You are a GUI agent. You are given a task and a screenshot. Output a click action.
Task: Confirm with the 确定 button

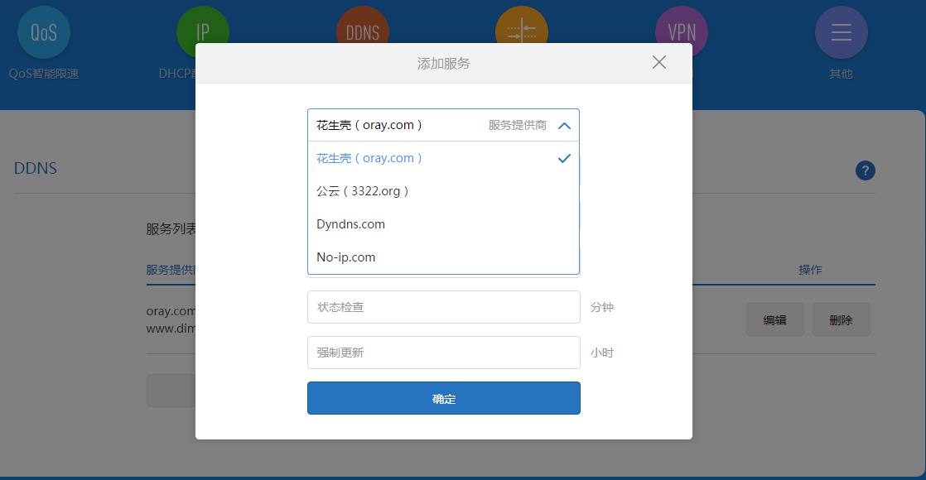(443, 398)
